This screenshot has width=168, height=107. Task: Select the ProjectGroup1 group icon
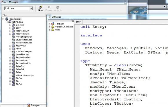point(6,19)
